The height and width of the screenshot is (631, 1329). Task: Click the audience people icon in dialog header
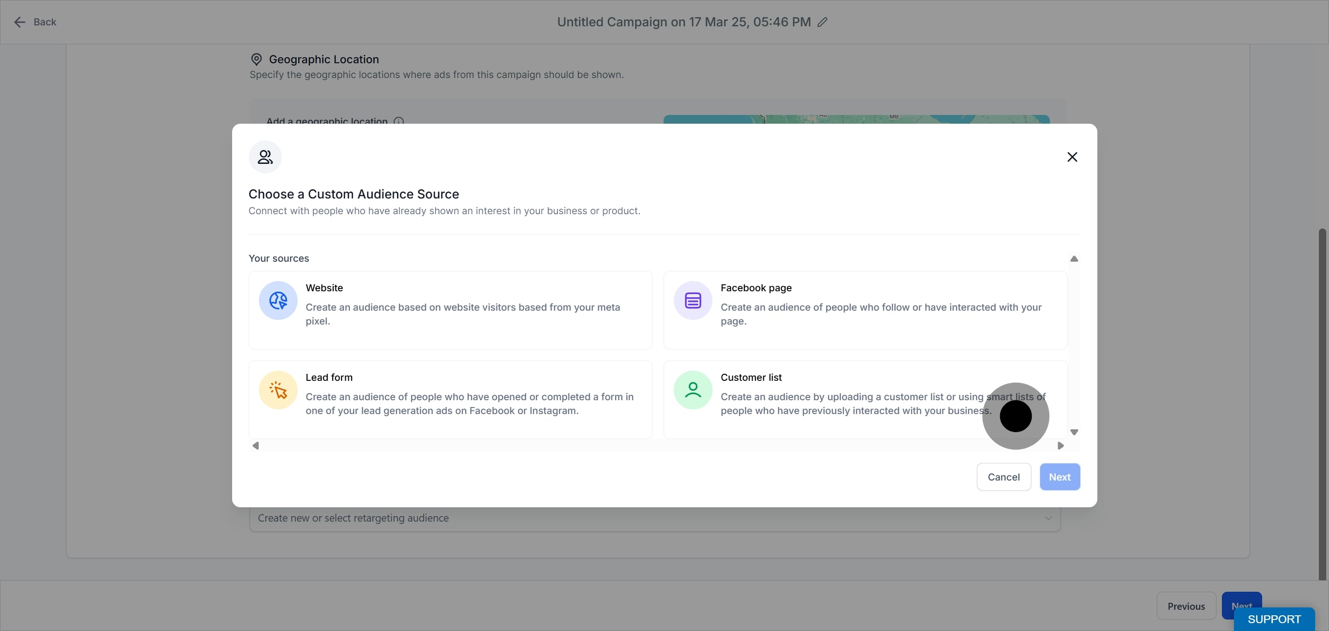click(265, 157)
